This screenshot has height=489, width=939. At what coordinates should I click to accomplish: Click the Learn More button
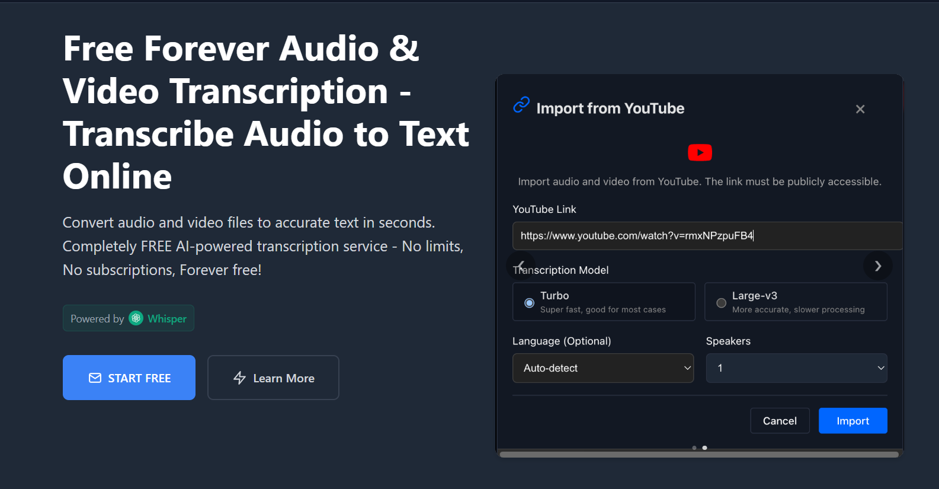coord(273,378)
